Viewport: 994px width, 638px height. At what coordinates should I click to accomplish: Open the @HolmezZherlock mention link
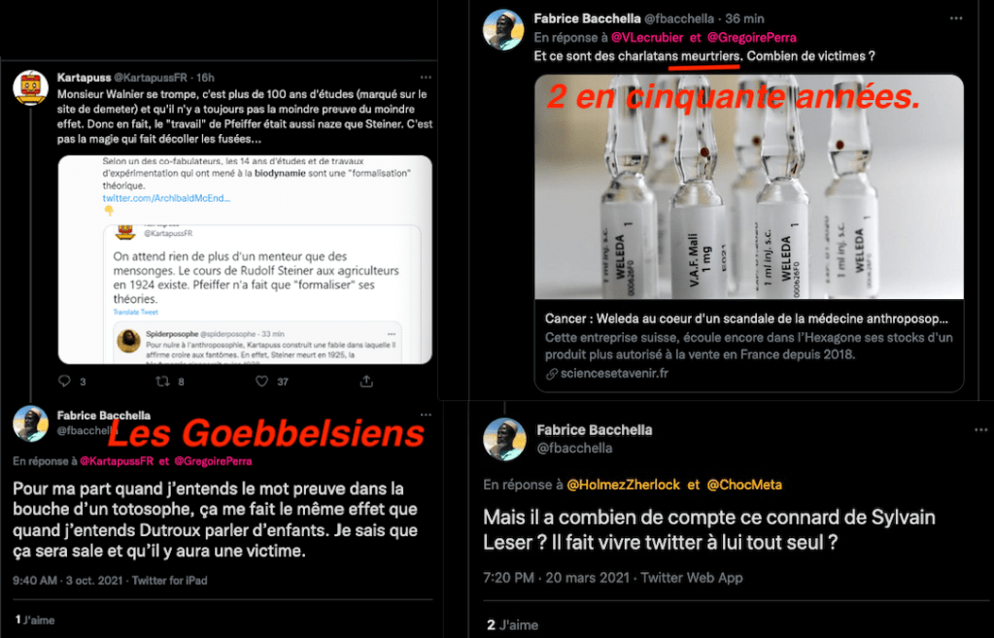tap(623, 485)
